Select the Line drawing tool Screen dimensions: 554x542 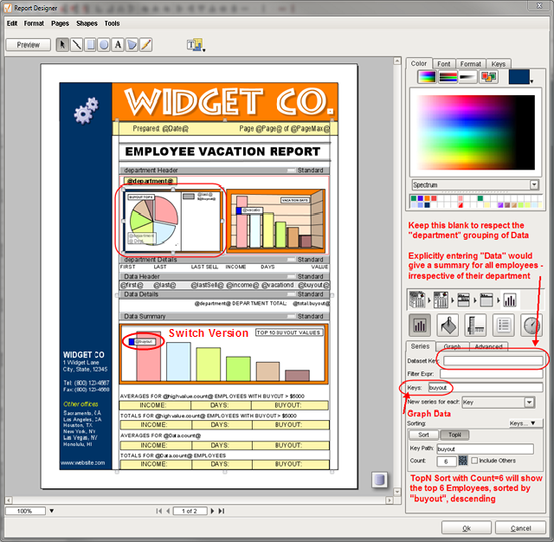click(x=76, y=45)
